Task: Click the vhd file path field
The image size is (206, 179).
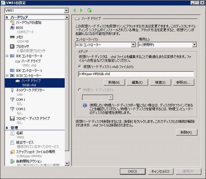Action: 136,74
